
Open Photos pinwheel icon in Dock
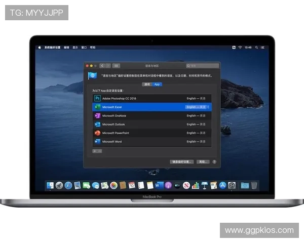pos(114,185)
